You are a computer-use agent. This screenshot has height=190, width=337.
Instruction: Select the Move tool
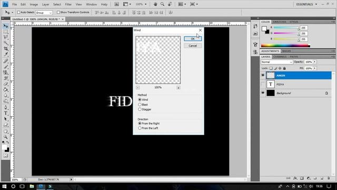(x=6, y=26)
